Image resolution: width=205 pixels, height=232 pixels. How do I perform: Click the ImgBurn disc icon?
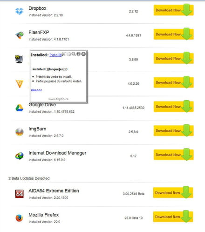pyautogui.click(x=20, y=132)
